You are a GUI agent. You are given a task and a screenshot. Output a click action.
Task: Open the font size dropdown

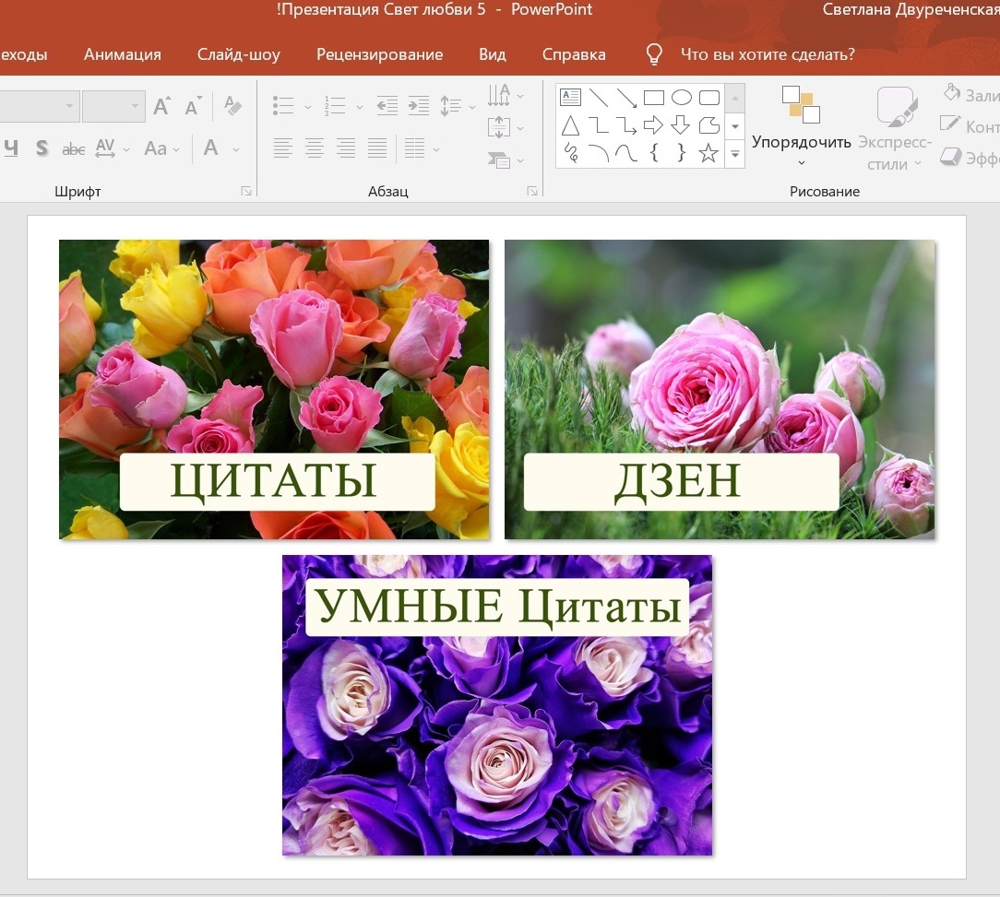(x=136, y=106)
